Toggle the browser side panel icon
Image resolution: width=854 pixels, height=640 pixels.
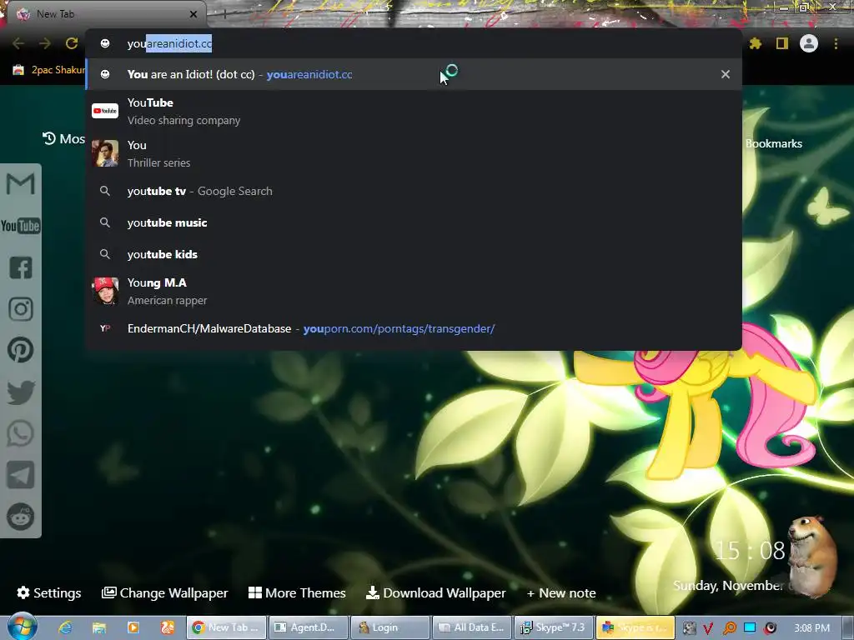(782, 43)
